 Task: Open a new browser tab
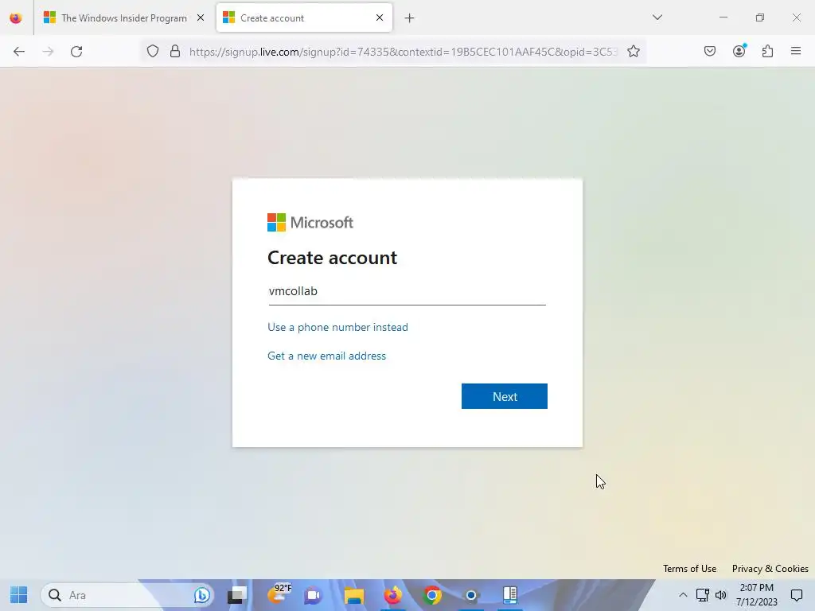click(410, 18)
